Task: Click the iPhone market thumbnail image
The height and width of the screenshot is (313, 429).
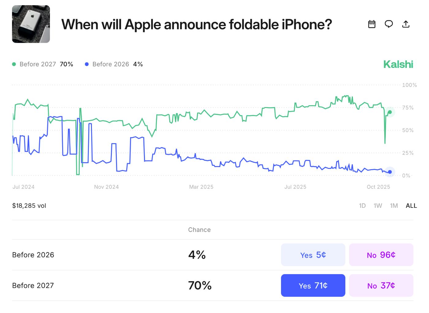Action: (31, 24)
